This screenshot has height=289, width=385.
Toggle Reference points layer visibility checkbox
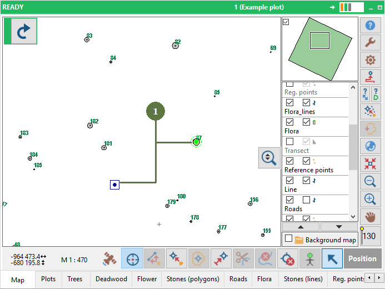point(290,161)
